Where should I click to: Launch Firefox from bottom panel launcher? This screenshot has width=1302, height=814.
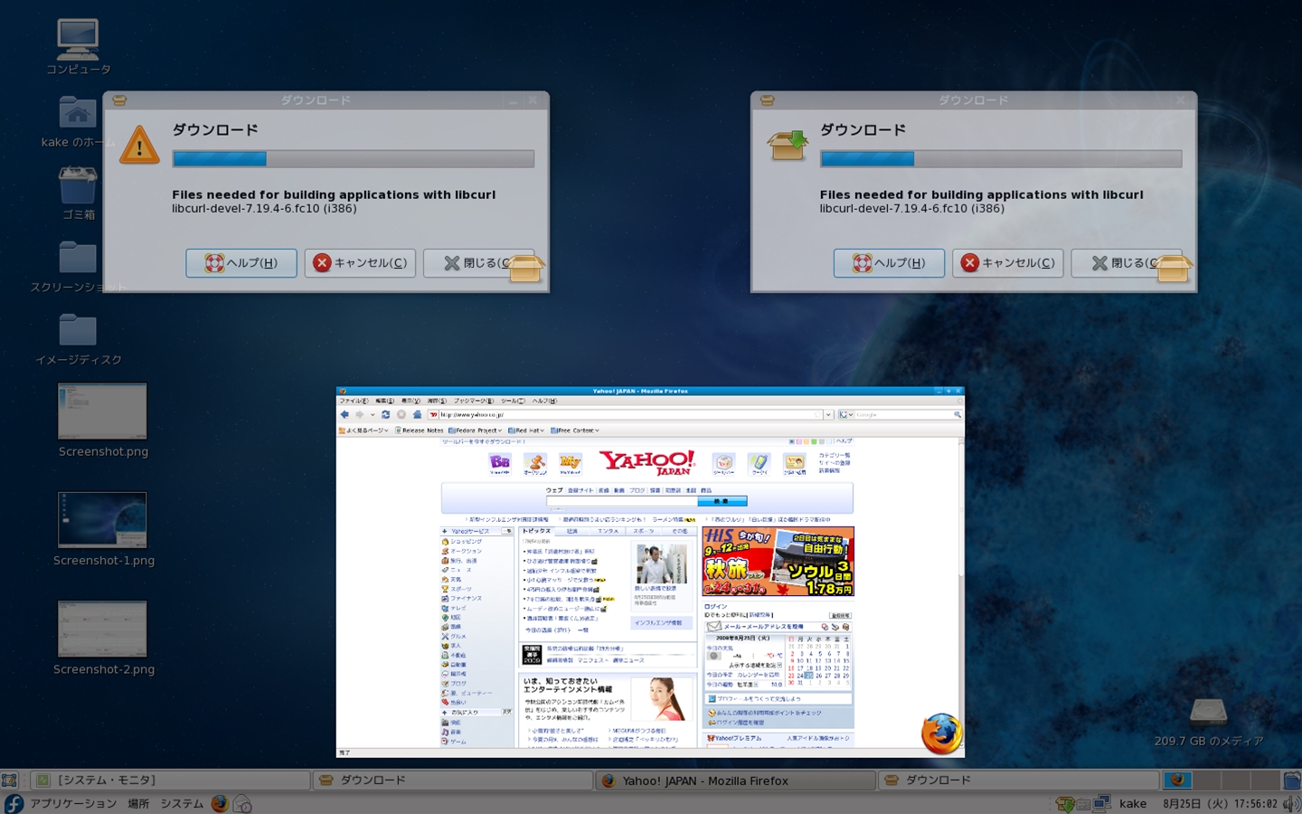[220, 803]
